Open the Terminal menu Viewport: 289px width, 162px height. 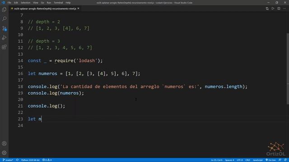coord(58,3)
